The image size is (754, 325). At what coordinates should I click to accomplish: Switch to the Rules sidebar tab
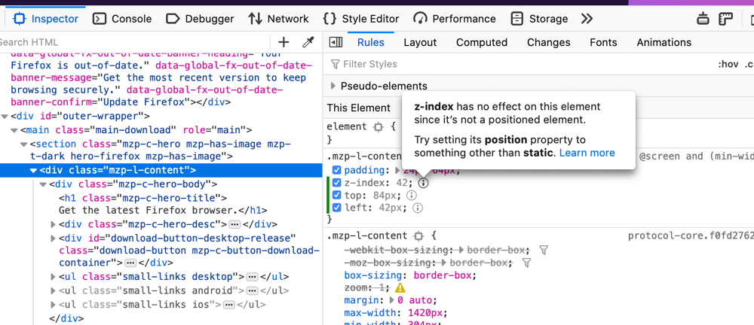coord(371,42)
